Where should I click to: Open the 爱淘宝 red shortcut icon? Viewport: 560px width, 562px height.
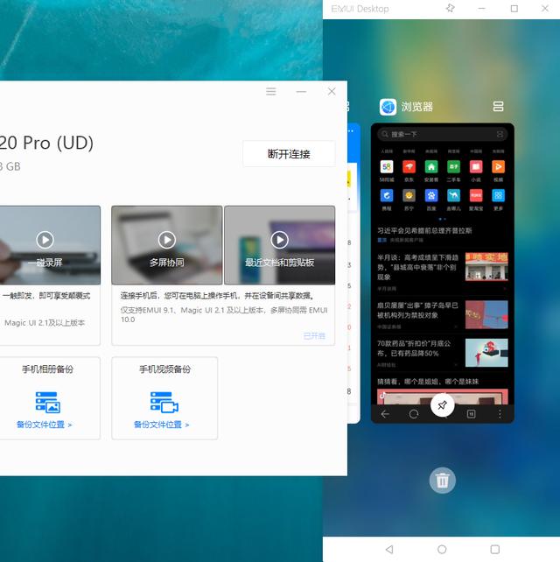[476, 196]
